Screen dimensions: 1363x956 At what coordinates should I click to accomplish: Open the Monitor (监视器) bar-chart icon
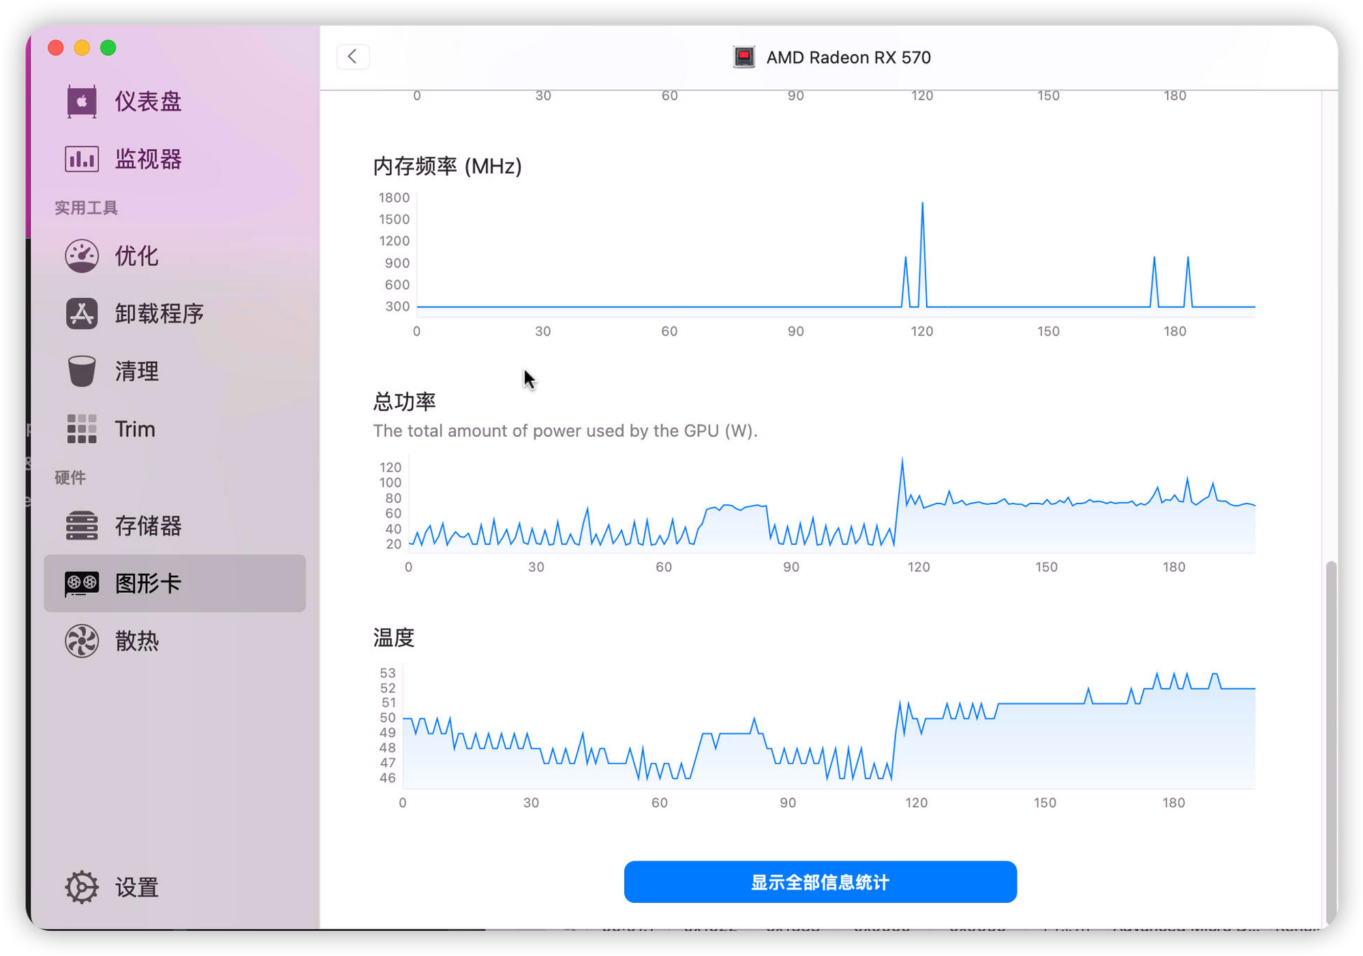[x=81, y=159]
